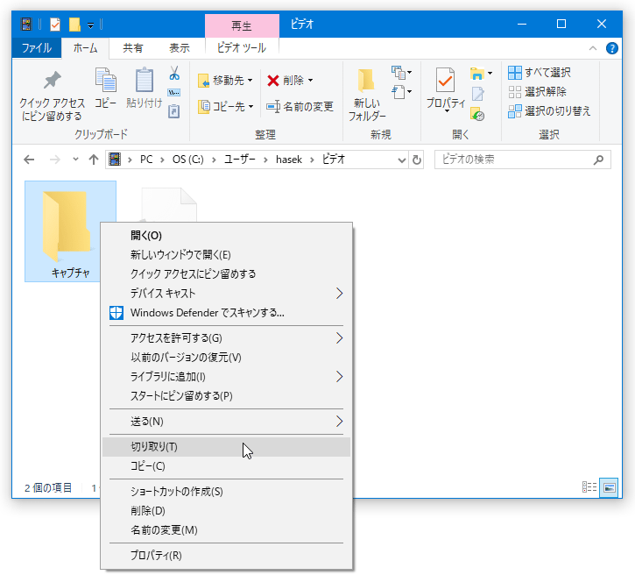Open Give access to (アクセスを許可する) submenu
The image size is (635, 582).
[x=226, y=337]
